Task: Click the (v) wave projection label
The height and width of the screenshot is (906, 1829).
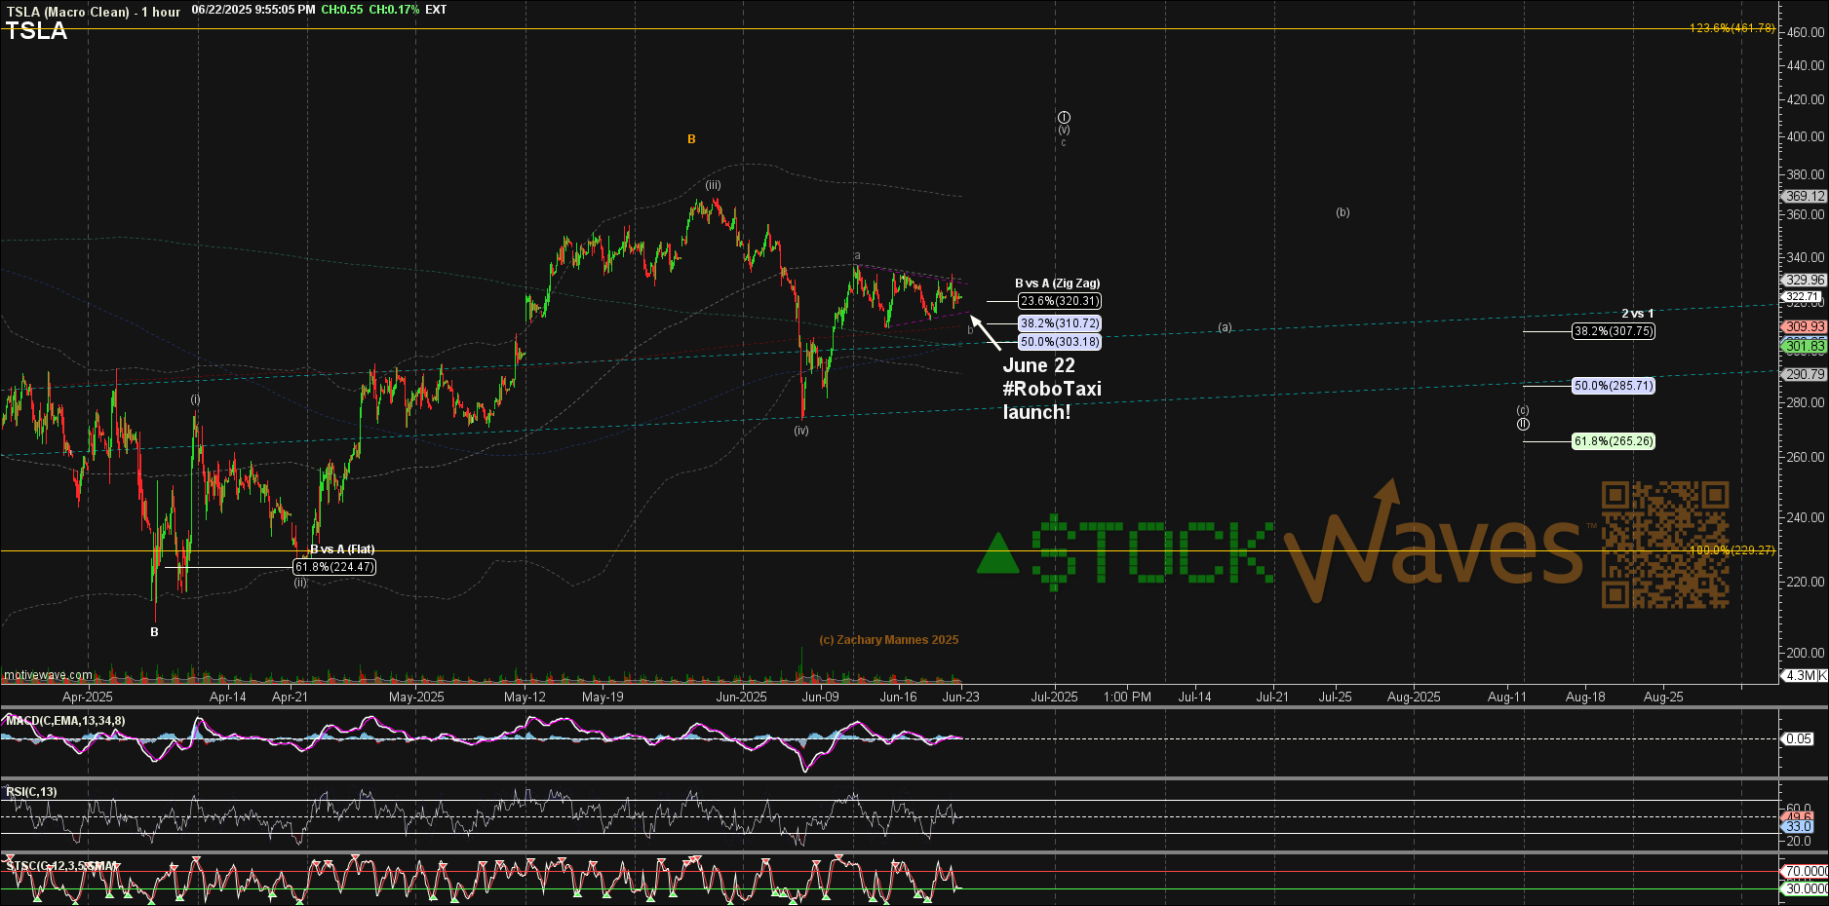Action: pos(1064,130)
